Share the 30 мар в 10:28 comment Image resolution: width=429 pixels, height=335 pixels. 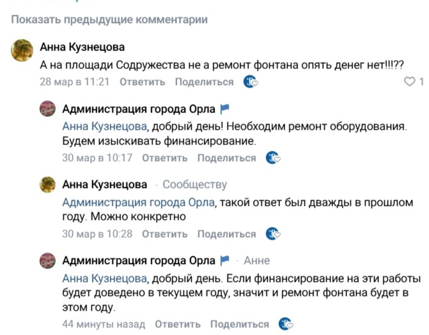226,234
